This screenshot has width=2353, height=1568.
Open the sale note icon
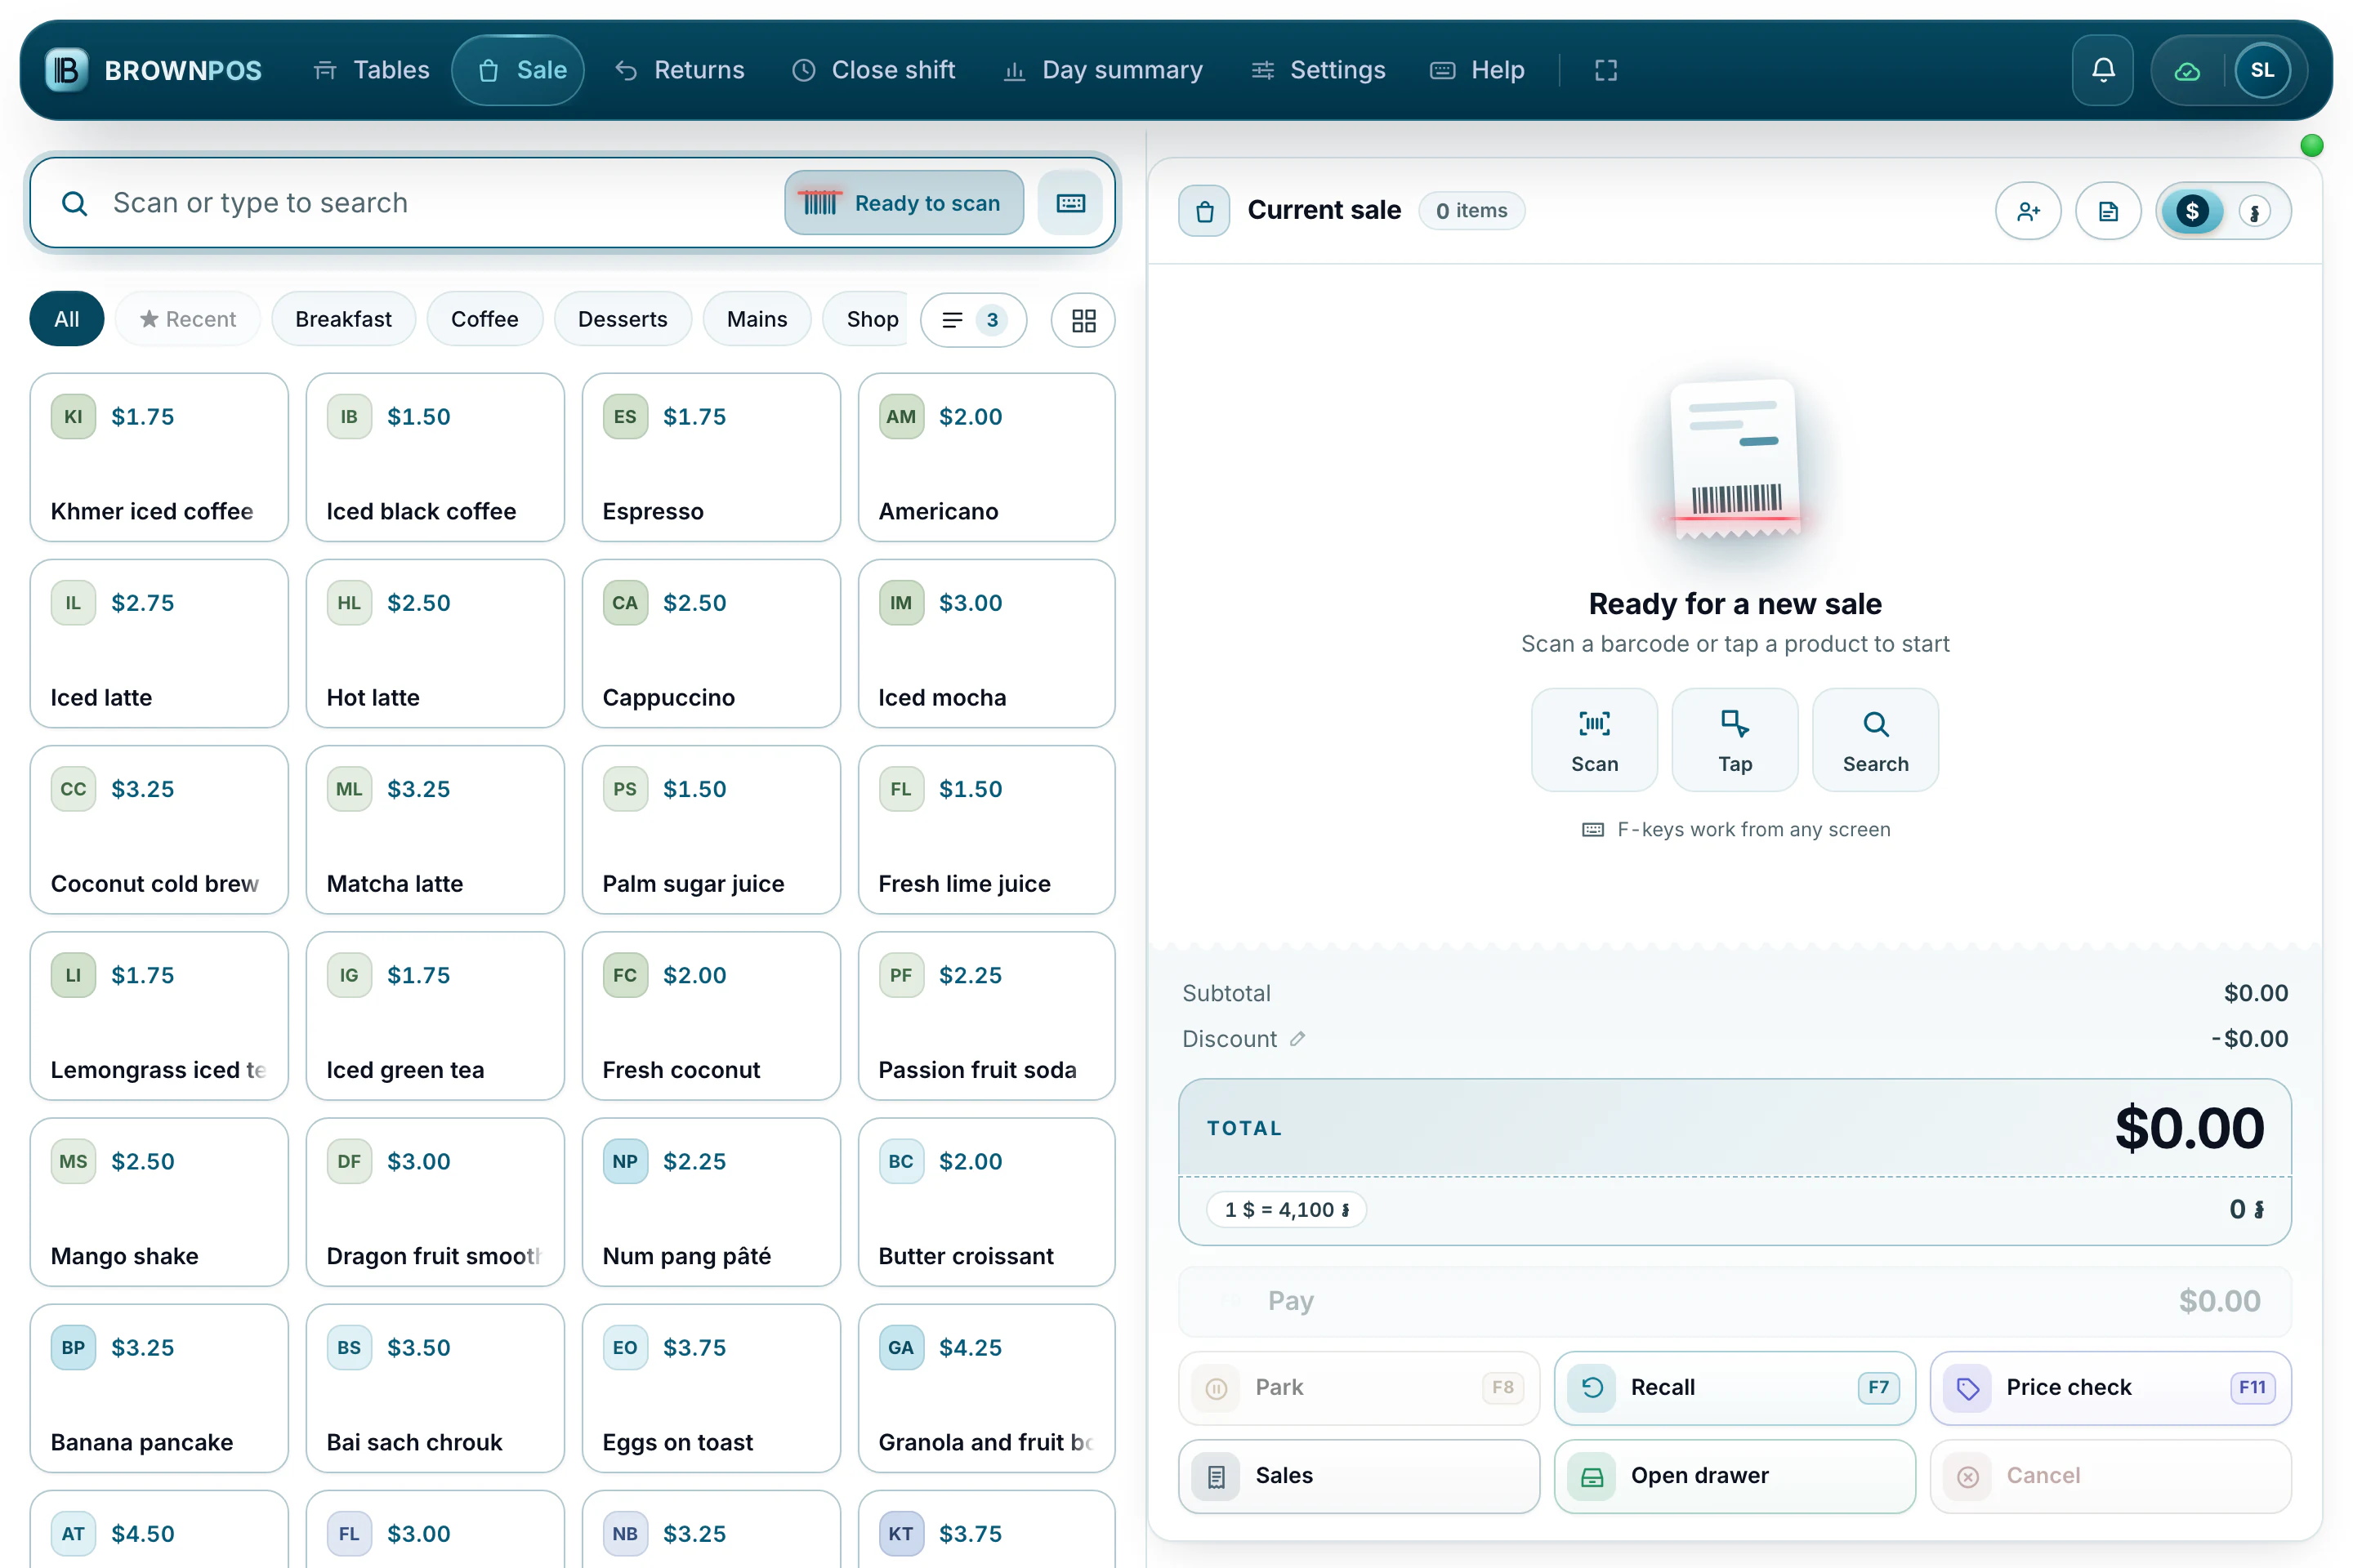click(x=2108, y=211)
